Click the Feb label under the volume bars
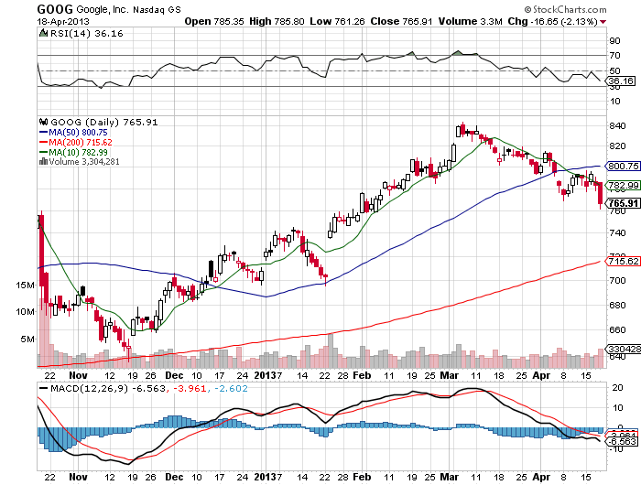 pyautogui.click(x=362, y=375)
